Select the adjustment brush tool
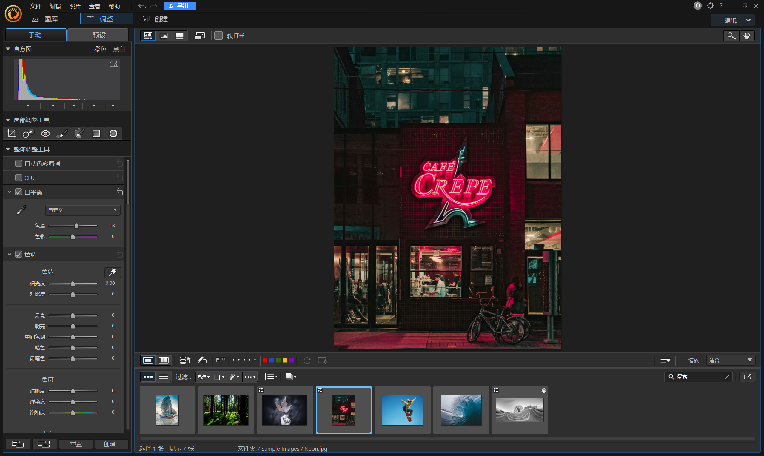Screen dimensions: 764x456 pos(62,133)
